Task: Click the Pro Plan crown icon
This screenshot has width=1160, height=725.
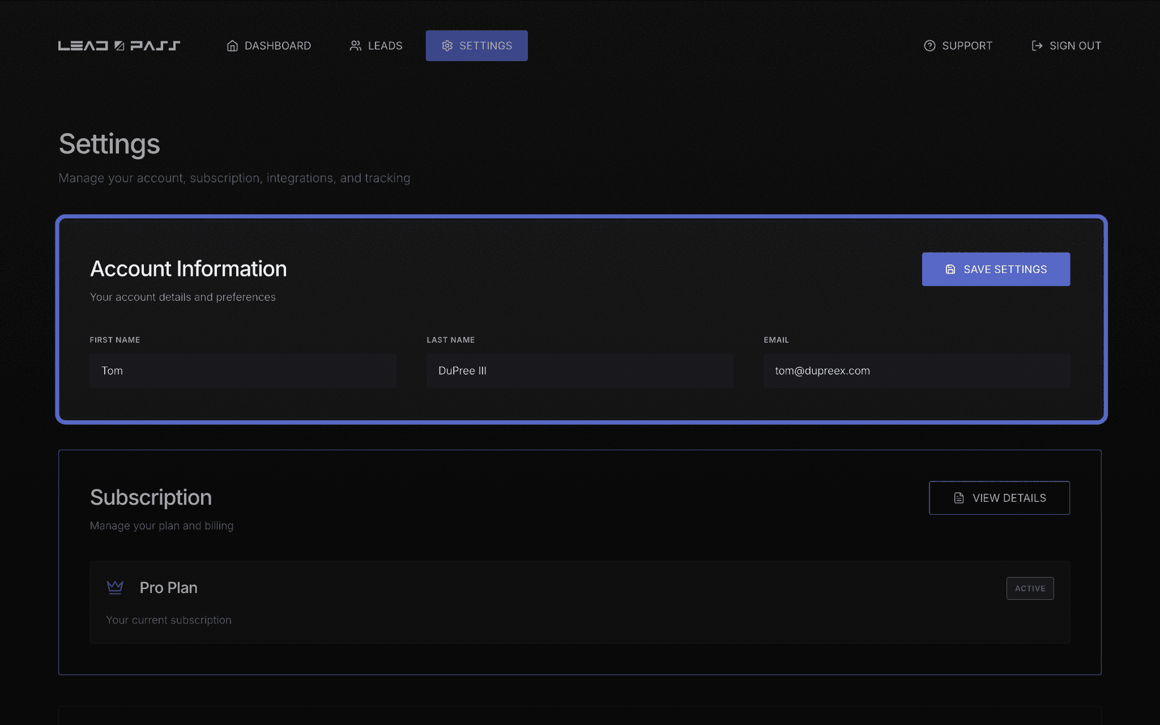Action: pos(115,587)
